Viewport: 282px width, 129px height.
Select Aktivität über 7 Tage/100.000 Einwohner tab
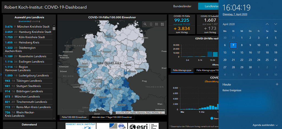coord(112,117)
